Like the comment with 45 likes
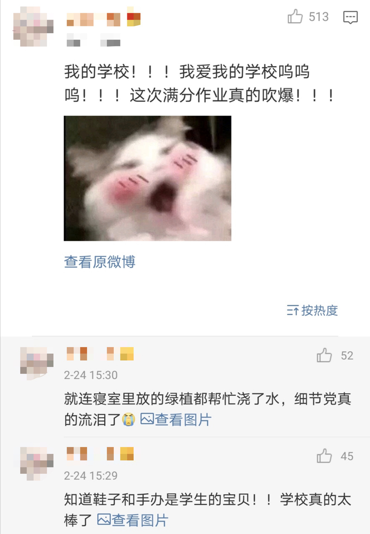 (324, 456)
